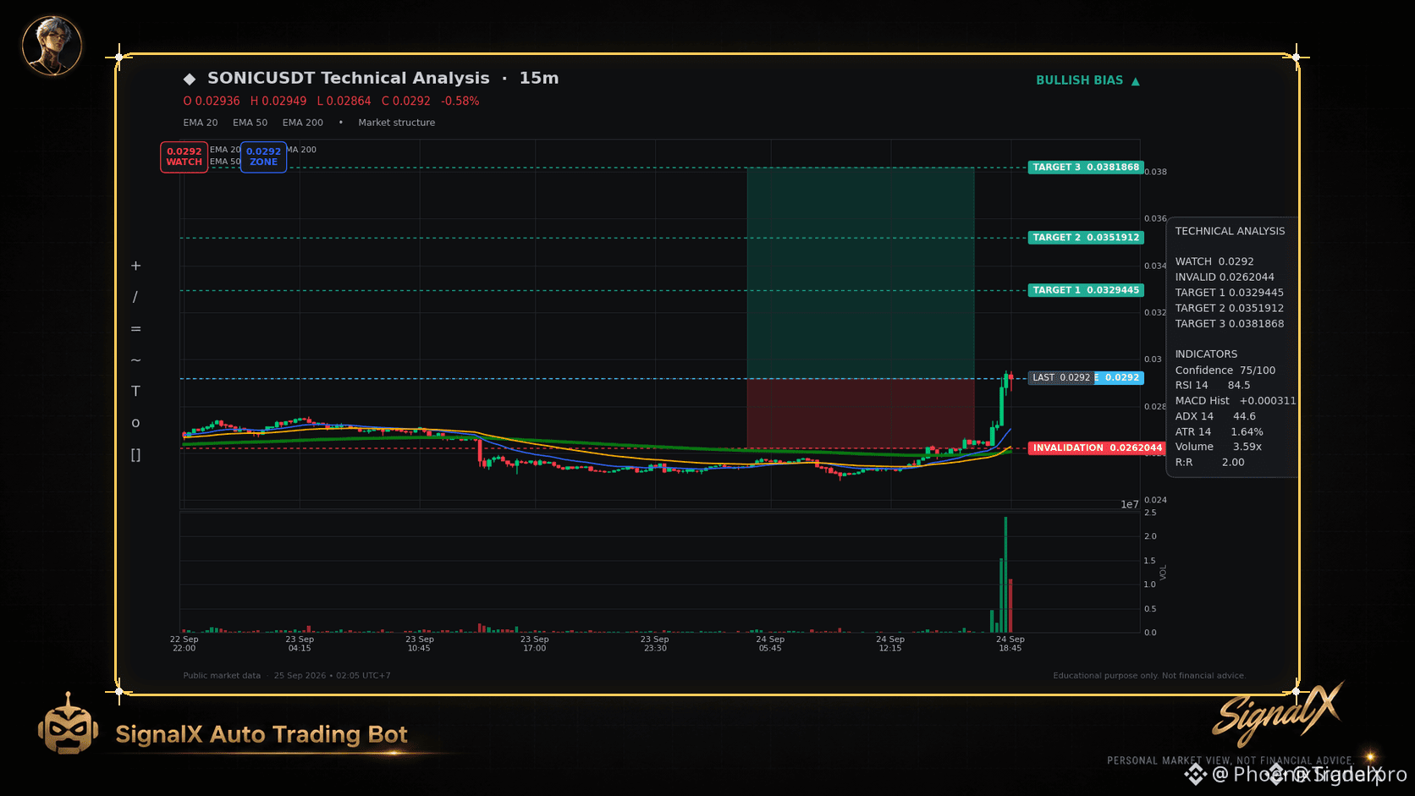This screenshot has height=796, width=1415.
Task: Toggle the EMA 200 legend entry
Action: pos(303,123)
